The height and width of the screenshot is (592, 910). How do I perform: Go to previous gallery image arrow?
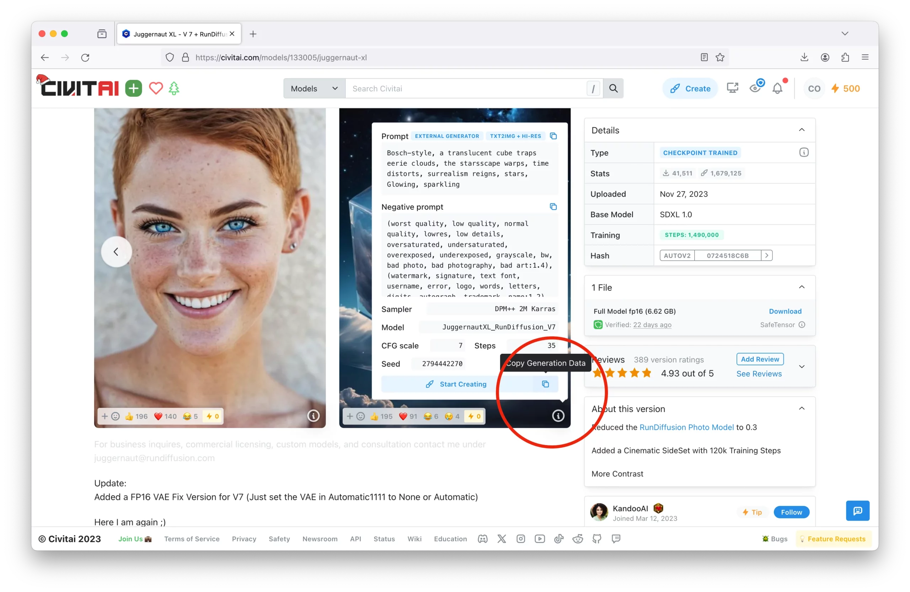[x=116, y=252]
